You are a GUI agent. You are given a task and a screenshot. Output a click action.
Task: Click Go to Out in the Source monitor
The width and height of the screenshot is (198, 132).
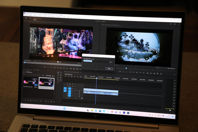[67, 68]
